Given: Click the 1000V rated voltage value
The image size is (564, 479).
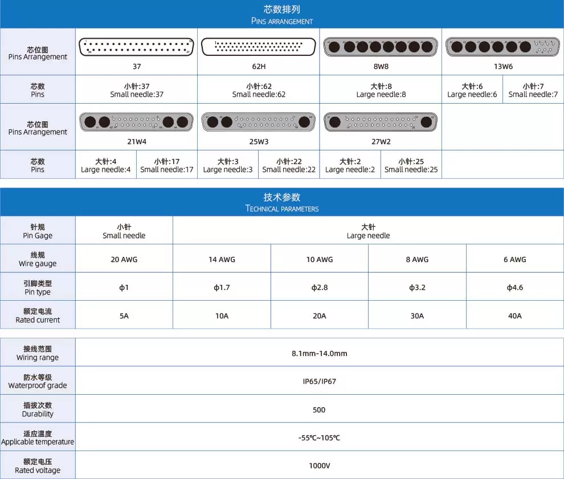Looking at the screenshot, I should [x=320, y=466].
